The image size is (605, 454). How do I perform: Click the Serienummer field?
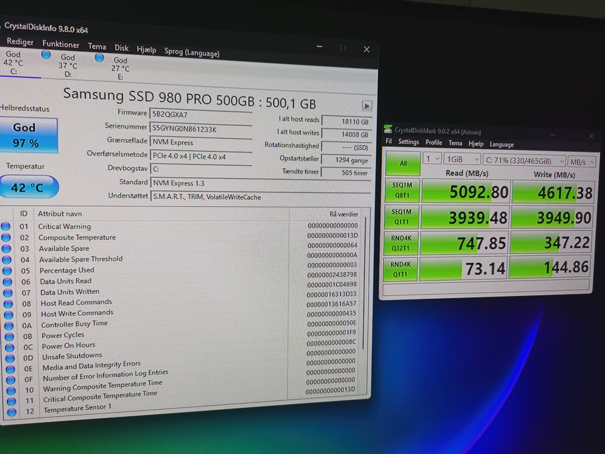[200, 129]
